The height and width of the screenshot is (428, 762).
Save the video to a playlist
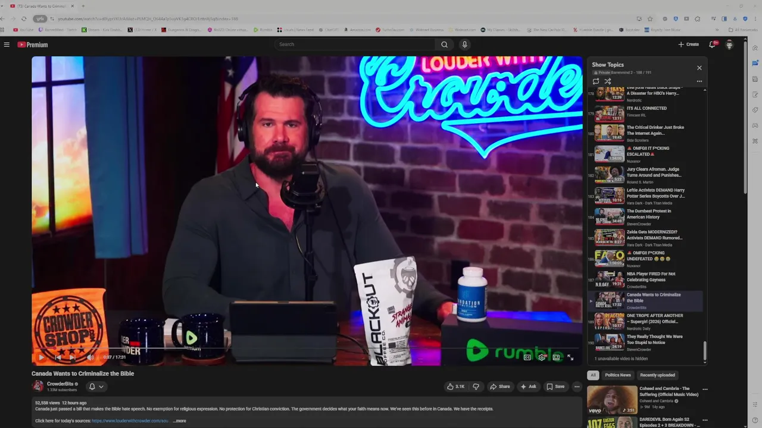pyautogui.click(x=555, y=386)
